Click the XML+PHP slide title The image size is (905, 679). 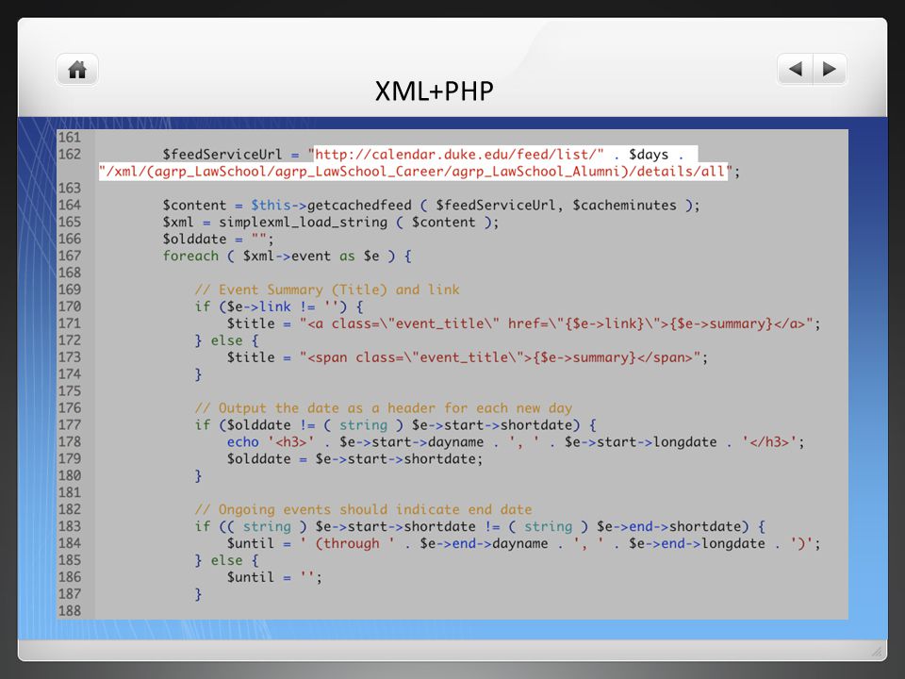click(434, 91)
